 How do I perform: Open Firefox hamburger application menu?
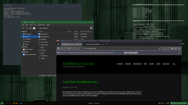tap(179, 49)
